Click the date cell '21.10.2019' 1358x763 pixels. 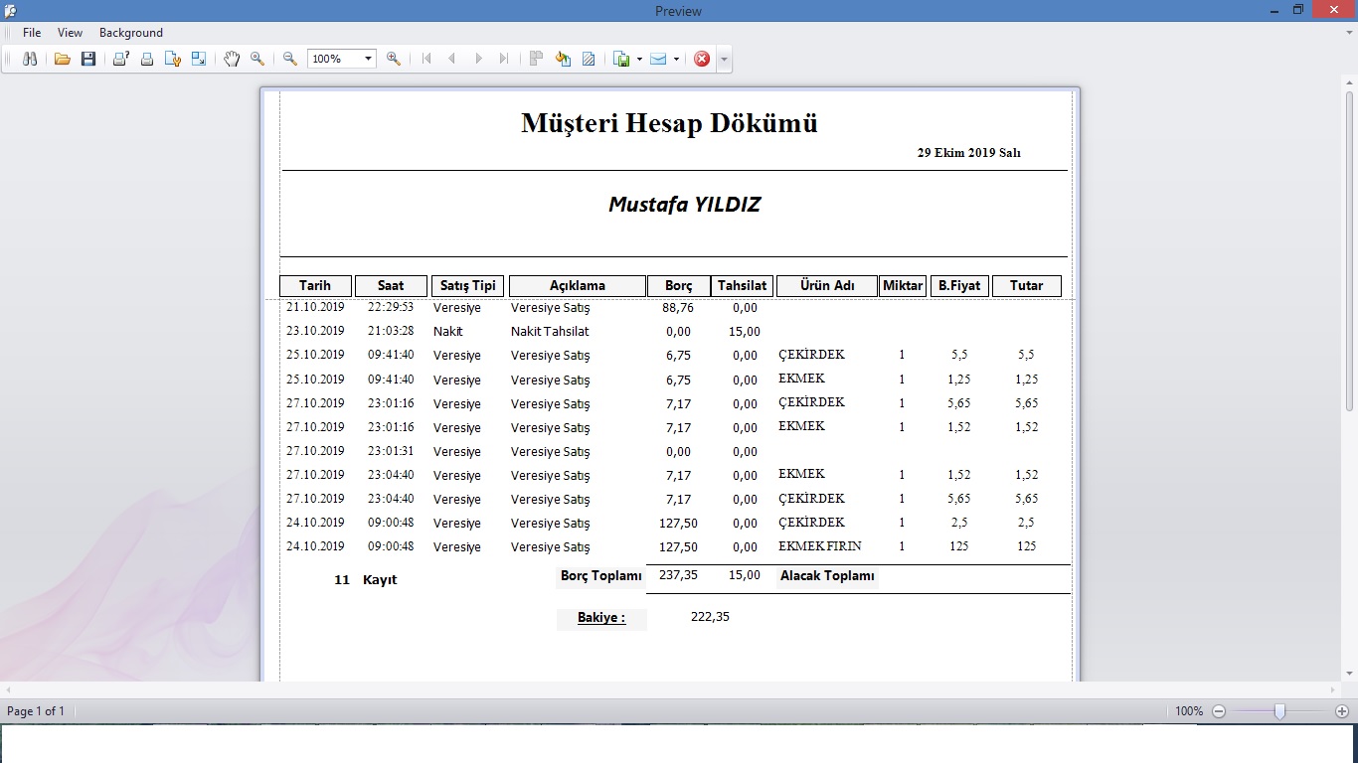click(x=315, y=307)
